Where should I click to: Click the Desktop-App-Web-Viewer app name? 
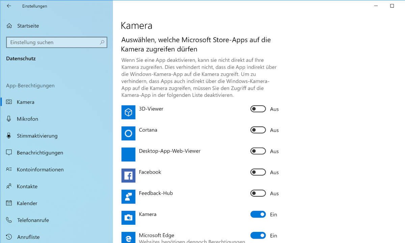click(170, 151)
